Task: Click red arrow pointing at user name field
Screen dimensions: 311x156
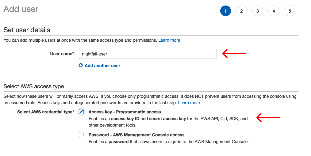Action: click(234, 54)
